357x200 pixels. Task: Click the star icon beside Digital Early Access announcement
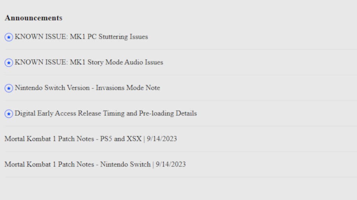(9, 114)
